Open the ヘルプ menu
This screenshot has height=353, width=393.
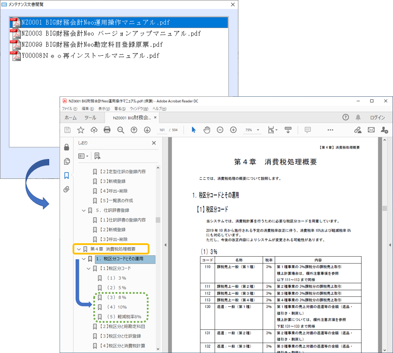point(160,108)
